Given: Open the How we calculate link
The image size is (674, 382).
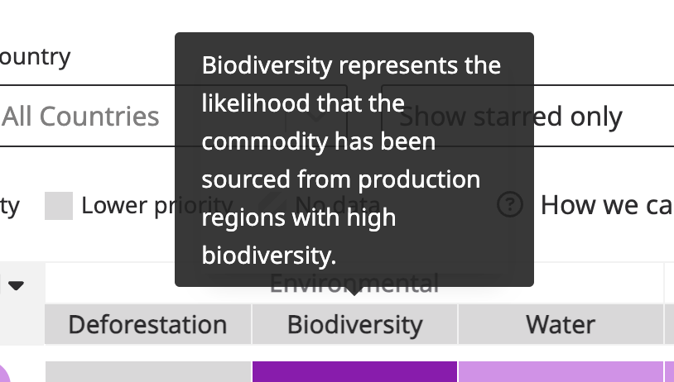Looking at the screenshot, I should 606,205.
